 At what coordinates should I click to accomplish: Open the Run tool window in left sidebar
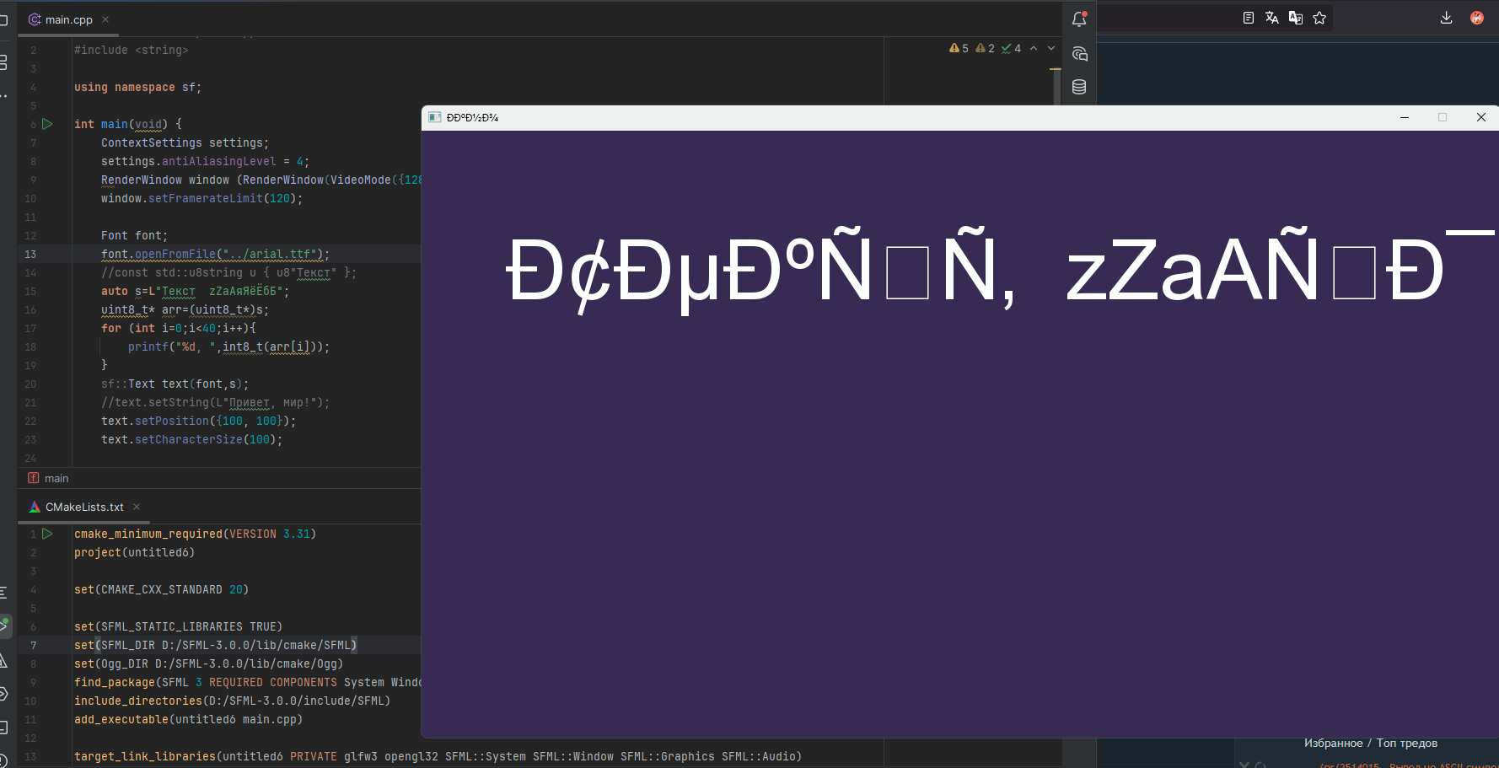[4, 626]
